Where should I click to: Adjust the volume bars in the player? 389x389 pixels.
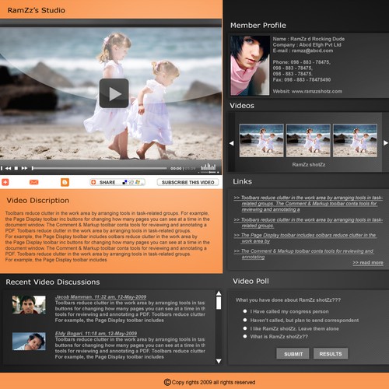point(208,166)
